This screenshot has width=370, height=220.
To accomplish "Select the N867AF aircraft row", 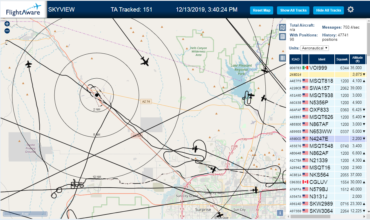I will point(328,124).
